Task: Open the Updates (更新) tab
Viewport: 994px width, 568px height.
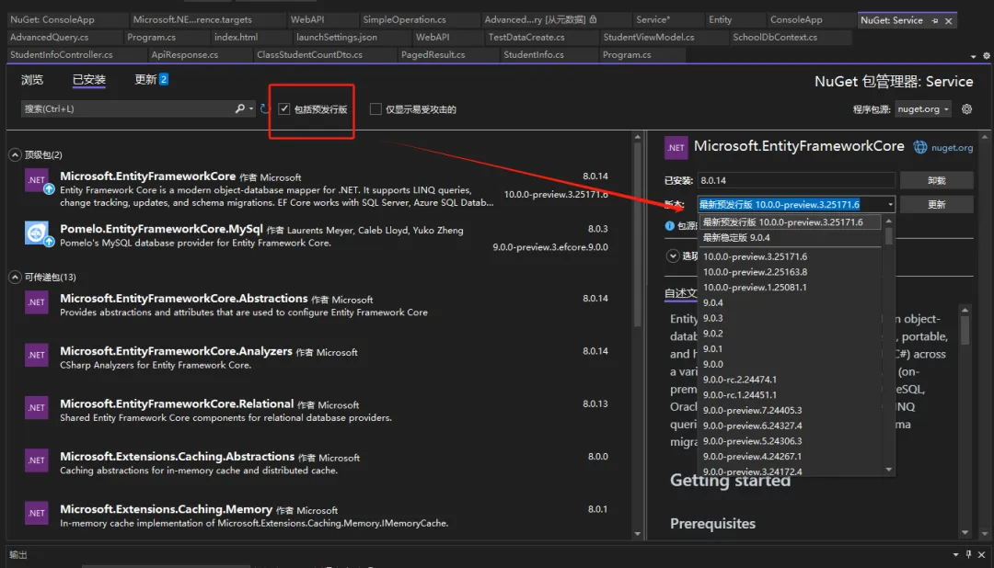Action: (x=145, y=80)
